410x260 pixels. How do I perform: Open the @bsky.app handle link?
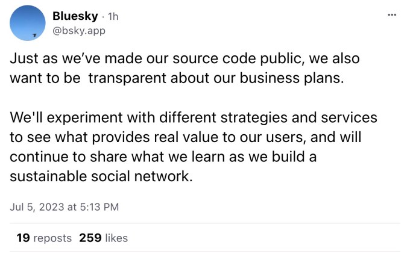click(79, 30)
